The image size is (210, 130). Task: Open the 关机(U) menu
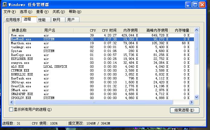click(x=59, y=12)
